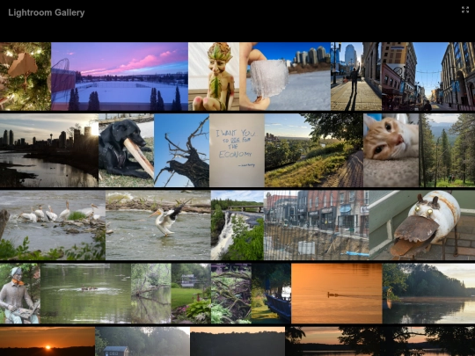Open the orange sun on horizon photo
The width and height of the screenshot is (475, 356).
47,341
